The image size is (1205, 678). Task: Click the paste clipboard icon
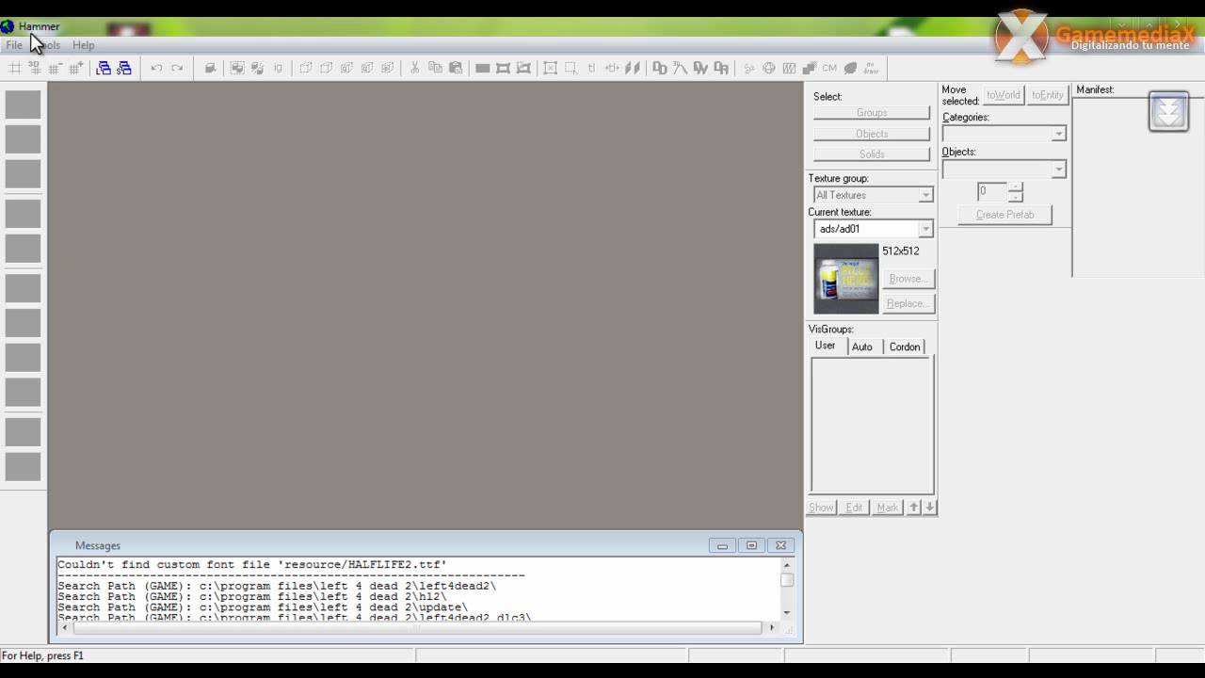456,68
